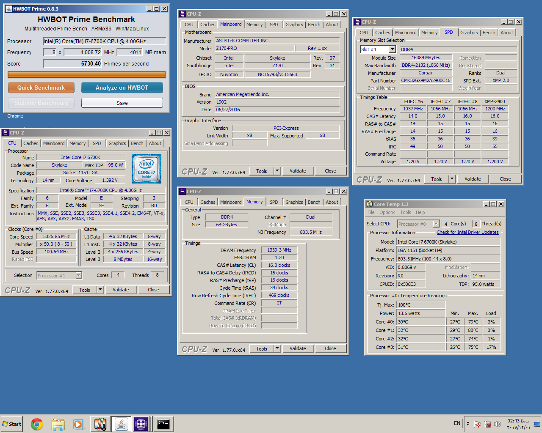Click the EN language indicator
The image size is (542, 433).
pyautogui.click(x=457, y=423)
